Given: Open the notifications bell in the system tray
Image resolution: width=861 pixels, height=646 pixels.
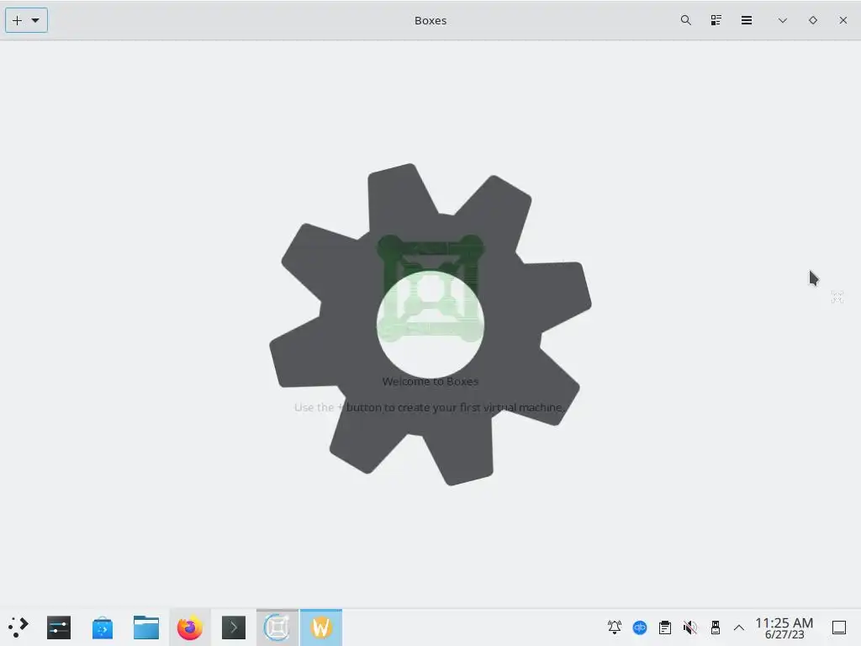Looking at the screenshot, I should tap(615, 627).
